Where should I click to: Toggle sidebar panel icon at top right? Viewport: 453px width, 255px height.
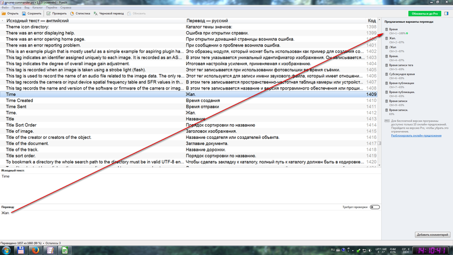coord(446,14)
